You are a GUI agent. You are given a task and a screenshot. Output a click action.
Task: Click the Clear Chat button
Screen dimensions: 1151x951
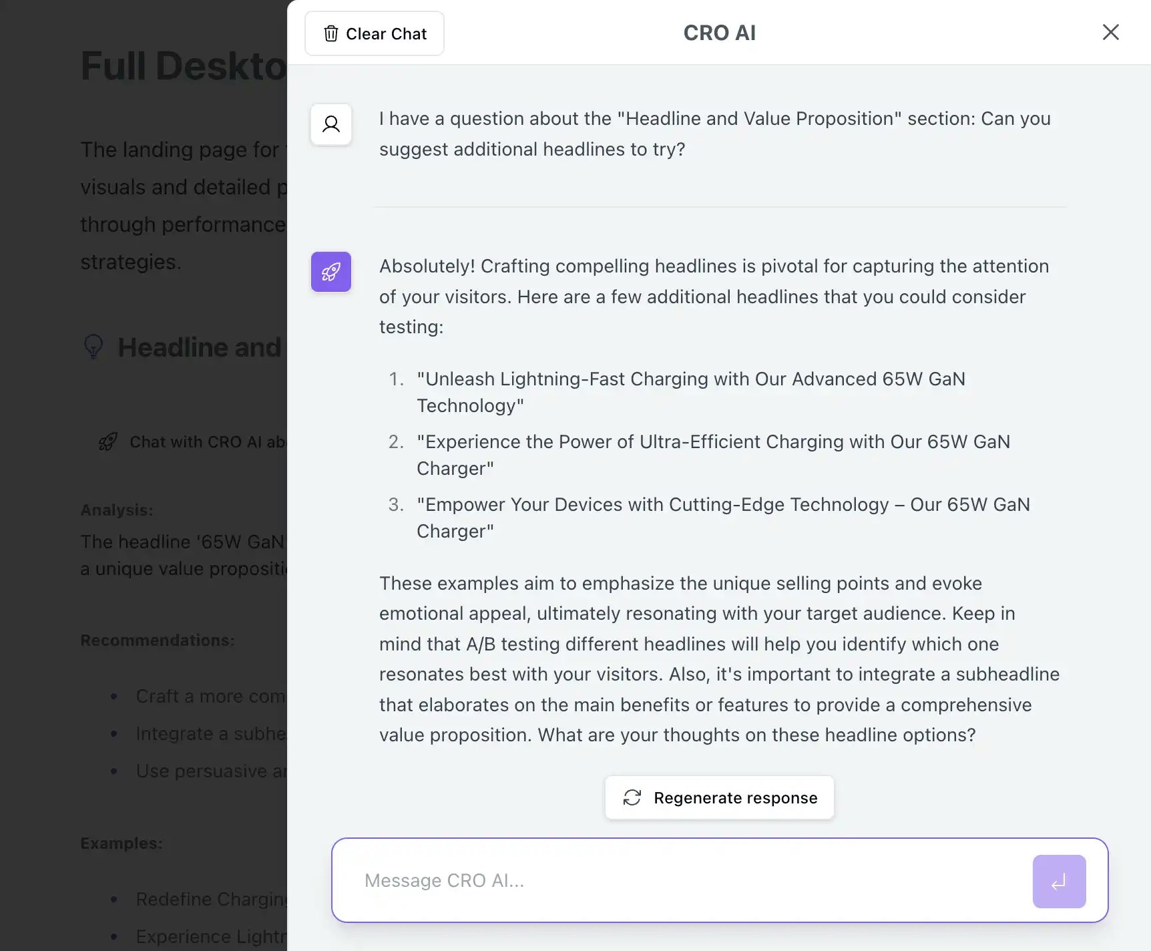[374, 33]
